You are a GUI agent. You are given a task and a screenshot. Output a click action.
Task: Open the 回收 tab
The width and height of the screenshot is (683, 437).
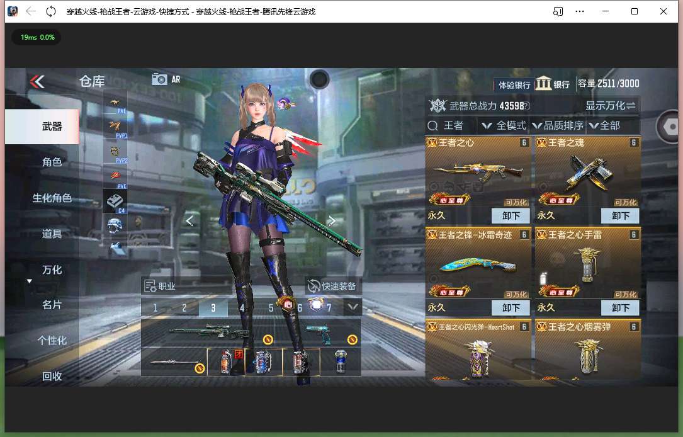point(52,376)
